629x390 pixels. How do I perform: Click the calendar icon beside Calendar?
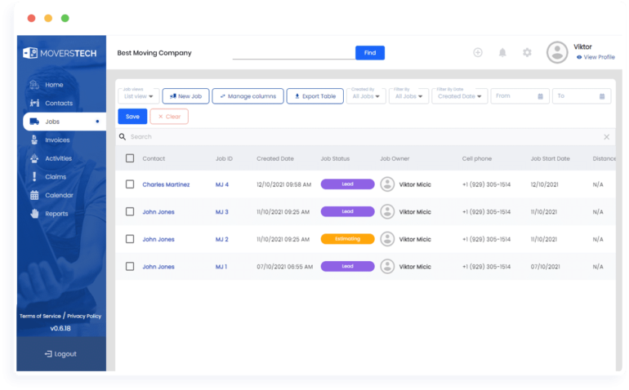coord(34,195)
